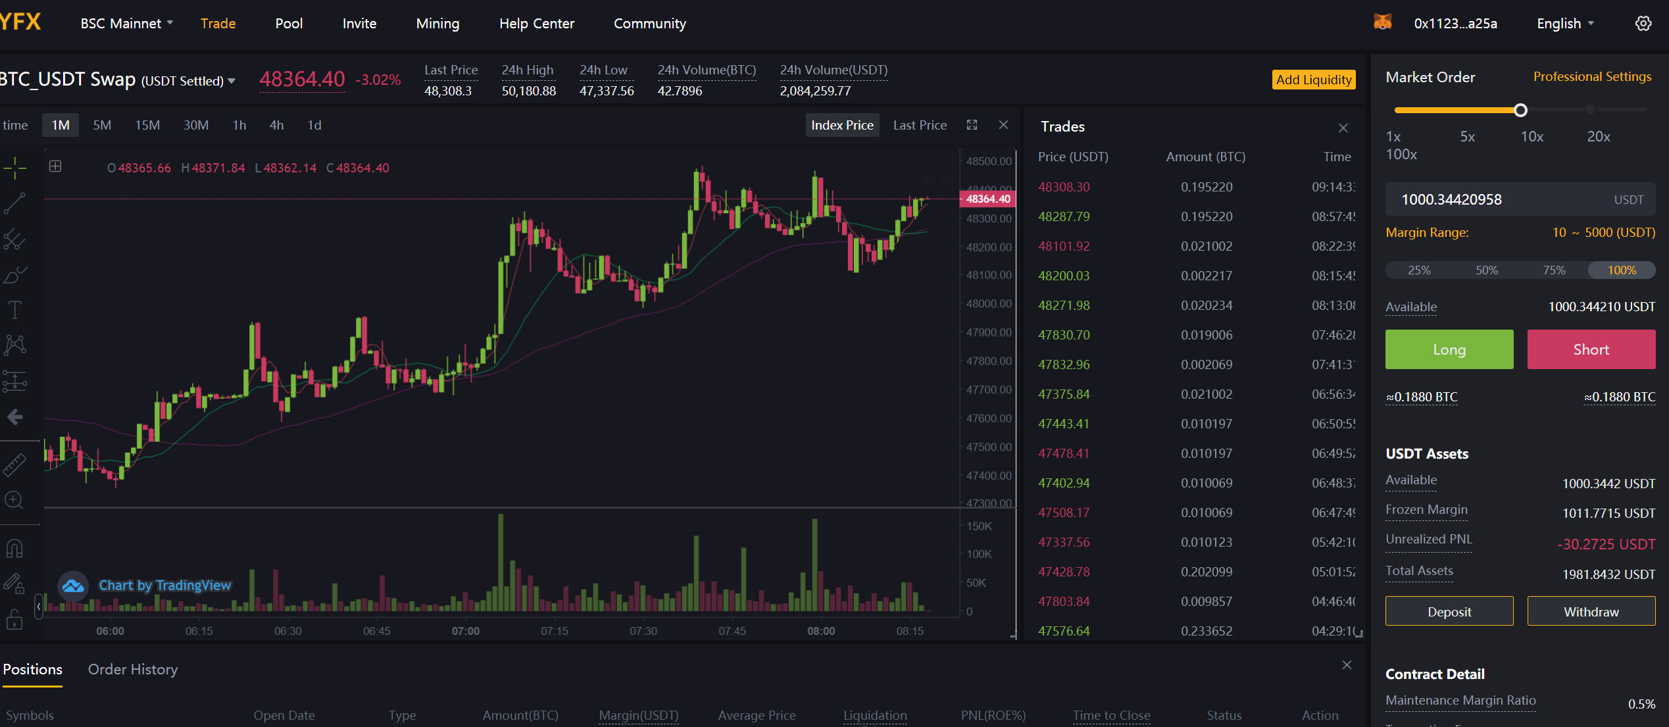Open the BSC Mainnet network dropdown
The width and height of the screenshot is (1669, 727).
coord(126,24)
